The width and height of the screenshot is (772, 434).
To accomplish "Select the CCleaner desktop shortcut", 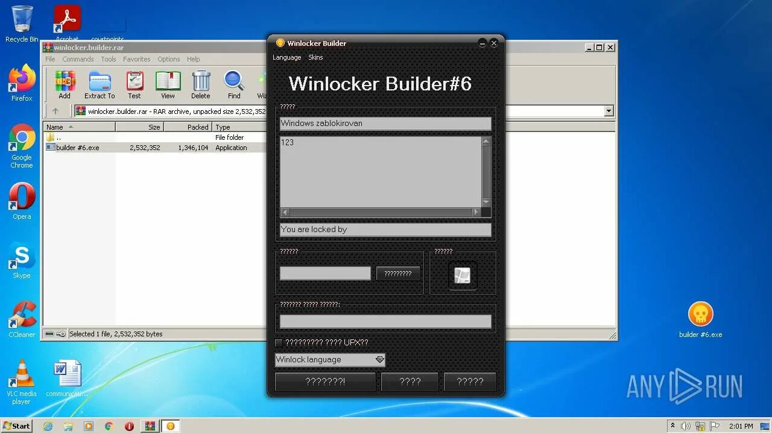I will click(x=22, y=319).
